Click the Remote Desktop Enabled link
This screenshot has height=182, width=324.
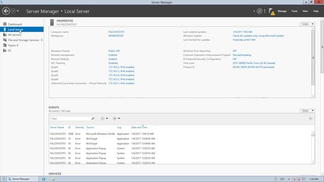tap(112, 59)
